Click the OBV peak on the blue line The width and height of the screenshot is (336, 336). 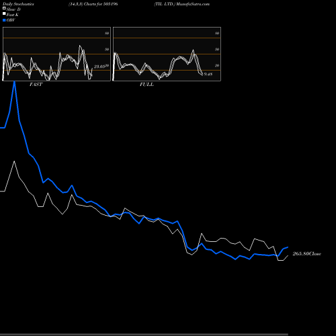pos(15,83)
